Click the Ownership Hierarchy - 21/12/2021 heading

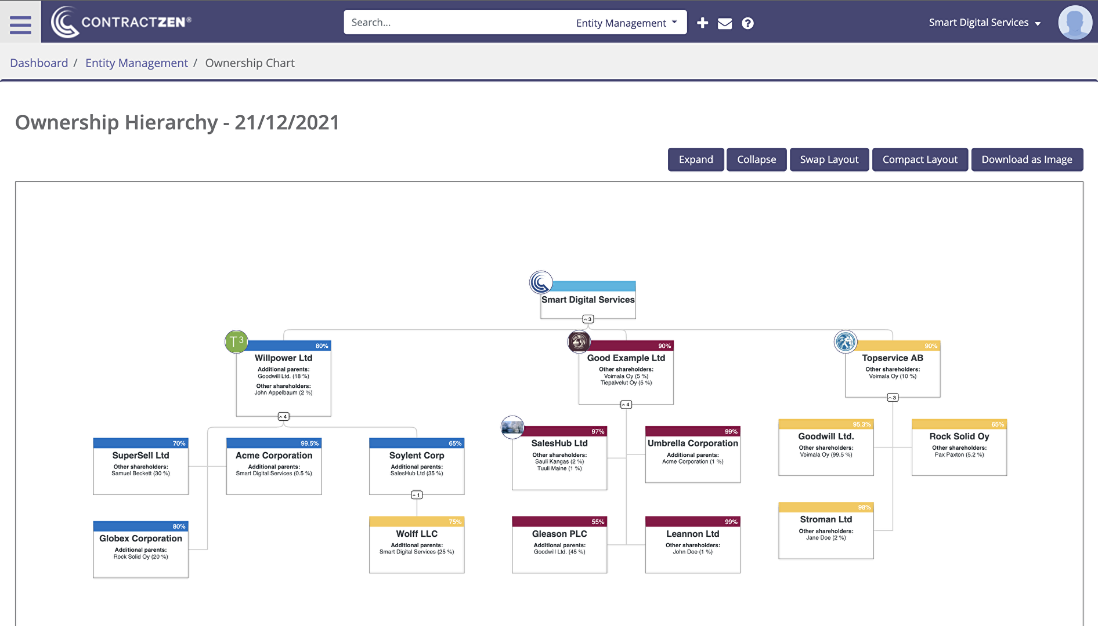[x=177, y=122]
